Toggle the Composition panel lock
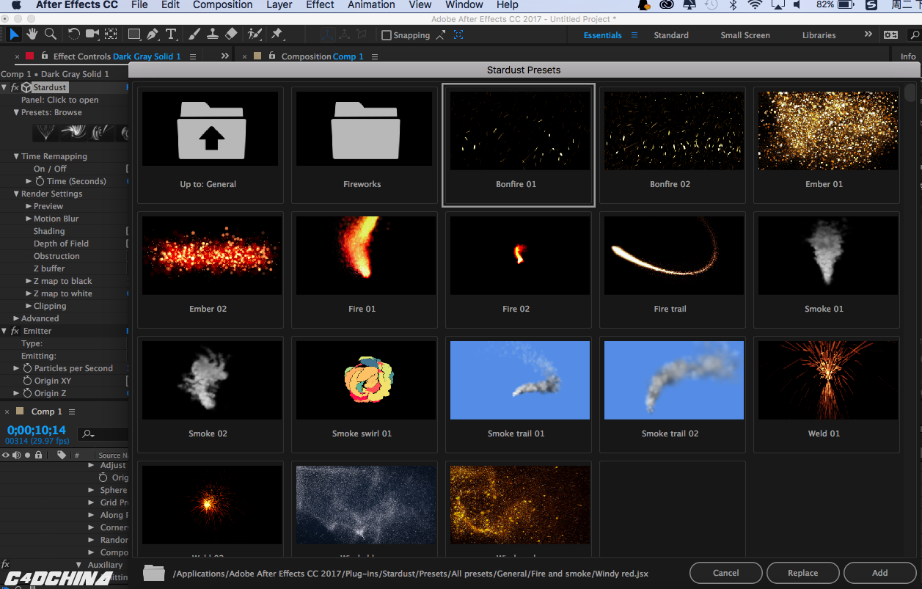This screenshot has width=922, height=589. click(x=273, y=56)
